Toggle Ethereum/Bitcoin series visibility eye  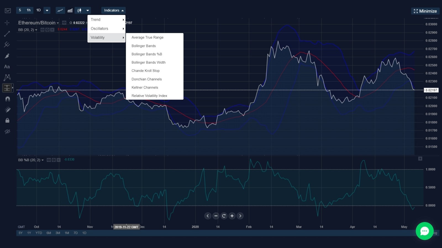tap(64, 23)
